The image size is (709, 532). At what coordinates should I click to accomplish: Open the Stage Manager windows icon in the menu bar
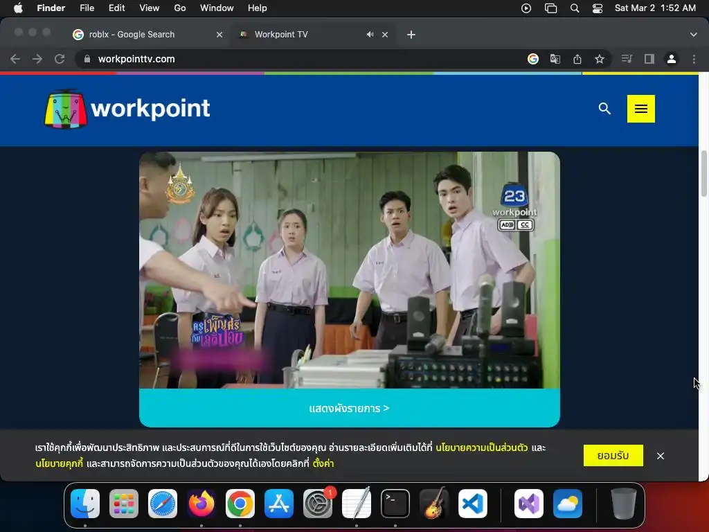point(550,8)
